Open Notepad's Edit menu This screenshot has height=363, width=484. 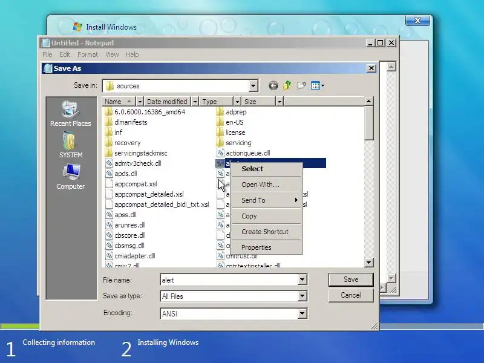click(65, 54)
